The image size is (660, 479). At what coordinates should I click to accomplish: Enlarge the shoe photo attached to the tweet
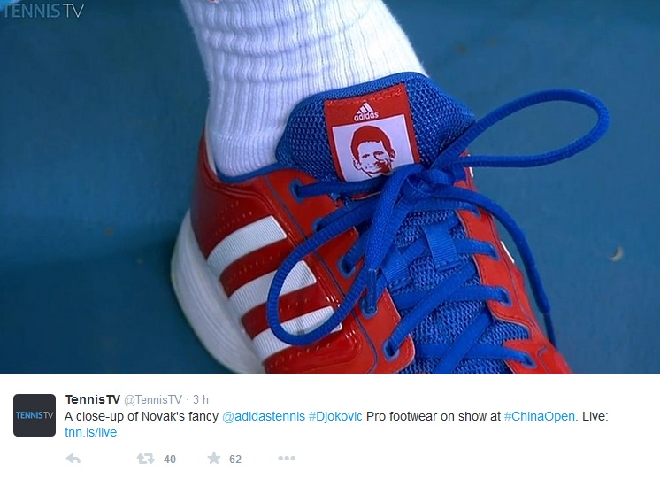point(330,187)
